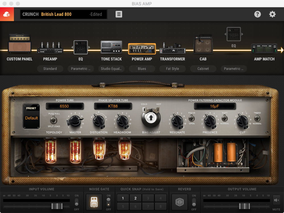The image size is (284, 213).
Task: Click the REVERB effect icon
Action: tap(180, 202)
